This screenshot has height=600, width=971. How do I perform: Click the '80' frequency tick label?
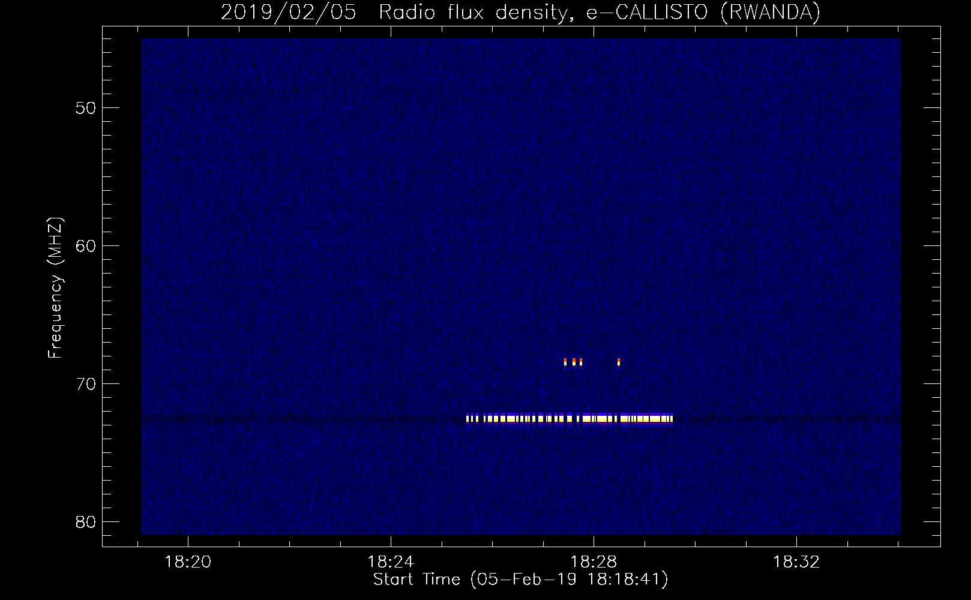tap(86, 522)
